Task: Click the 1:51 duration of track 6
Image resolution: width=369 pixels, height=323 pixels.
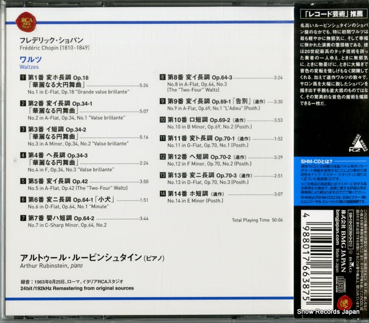Action: pyautogui.click(x=144, y=200)
